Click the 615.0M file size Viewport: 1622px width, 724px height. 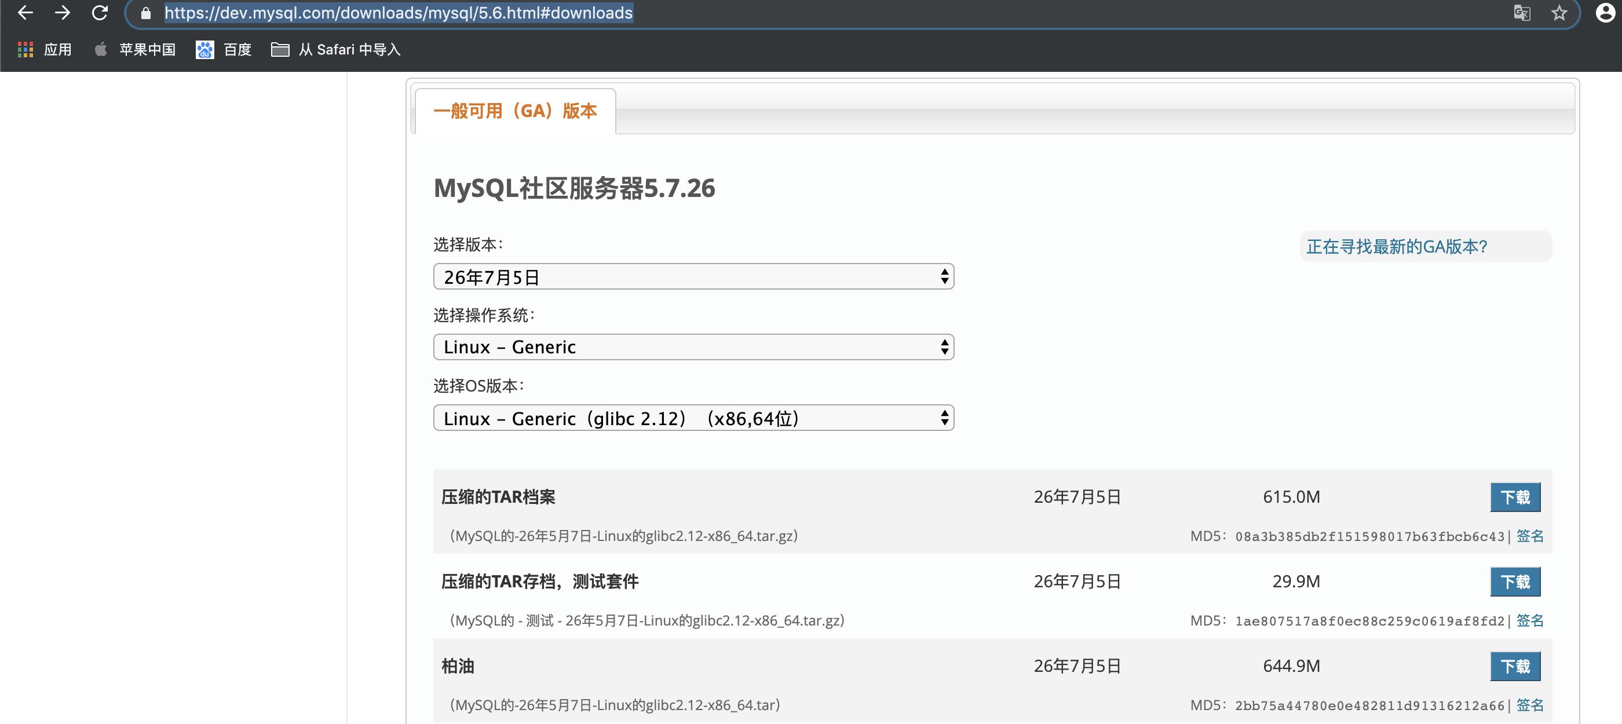pyautogui.click(x=1291, y=497)
